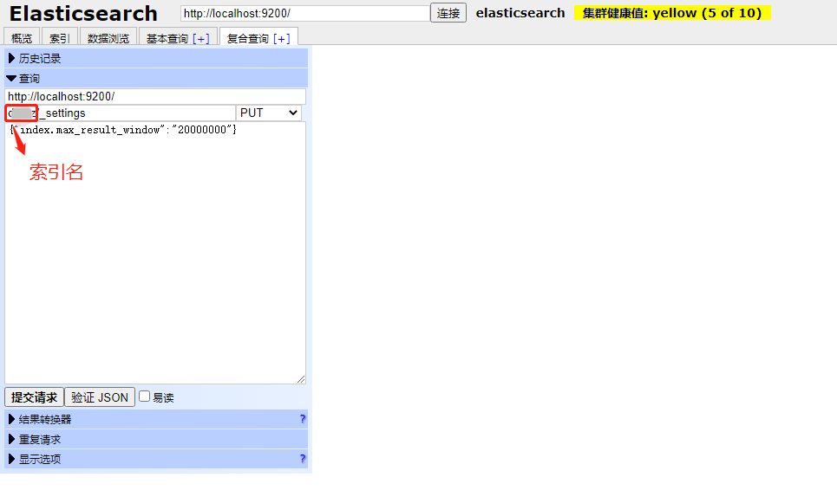This screenshot has width=837, height=490.
Task: Open the PUT method dropdown
Action: [269, 113]
